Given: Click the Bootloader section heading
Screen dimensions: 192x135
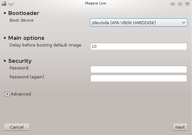Looking at the screenshot, I should [24, 13].
